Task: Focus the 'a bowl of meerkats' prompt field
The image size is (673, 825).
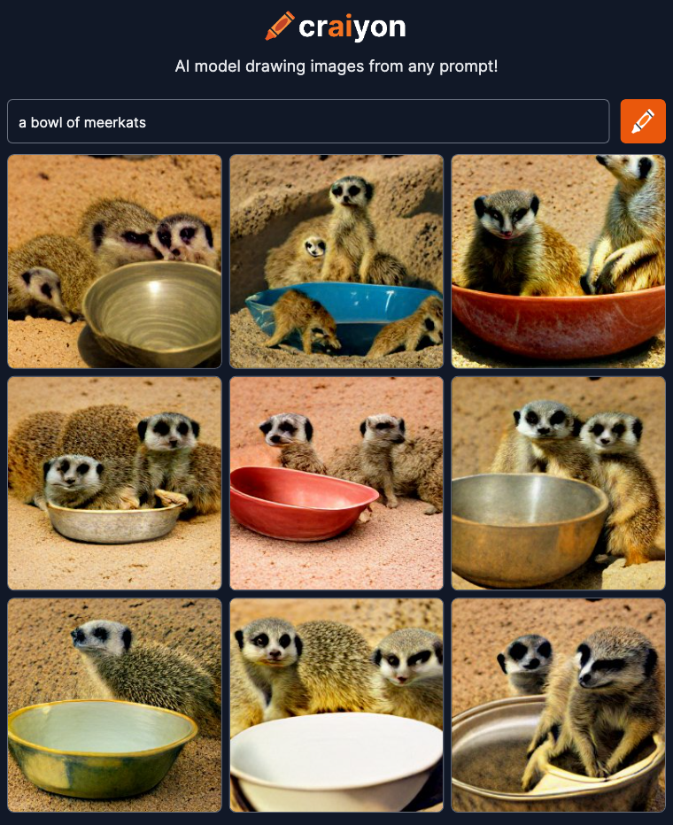Action: click(308, 121)
